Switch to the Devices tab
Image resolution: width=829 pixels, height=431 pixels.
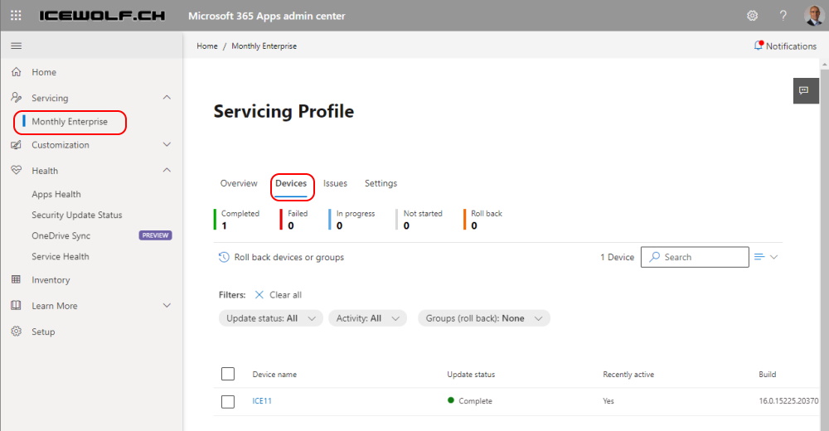click(x=291, y=183)
